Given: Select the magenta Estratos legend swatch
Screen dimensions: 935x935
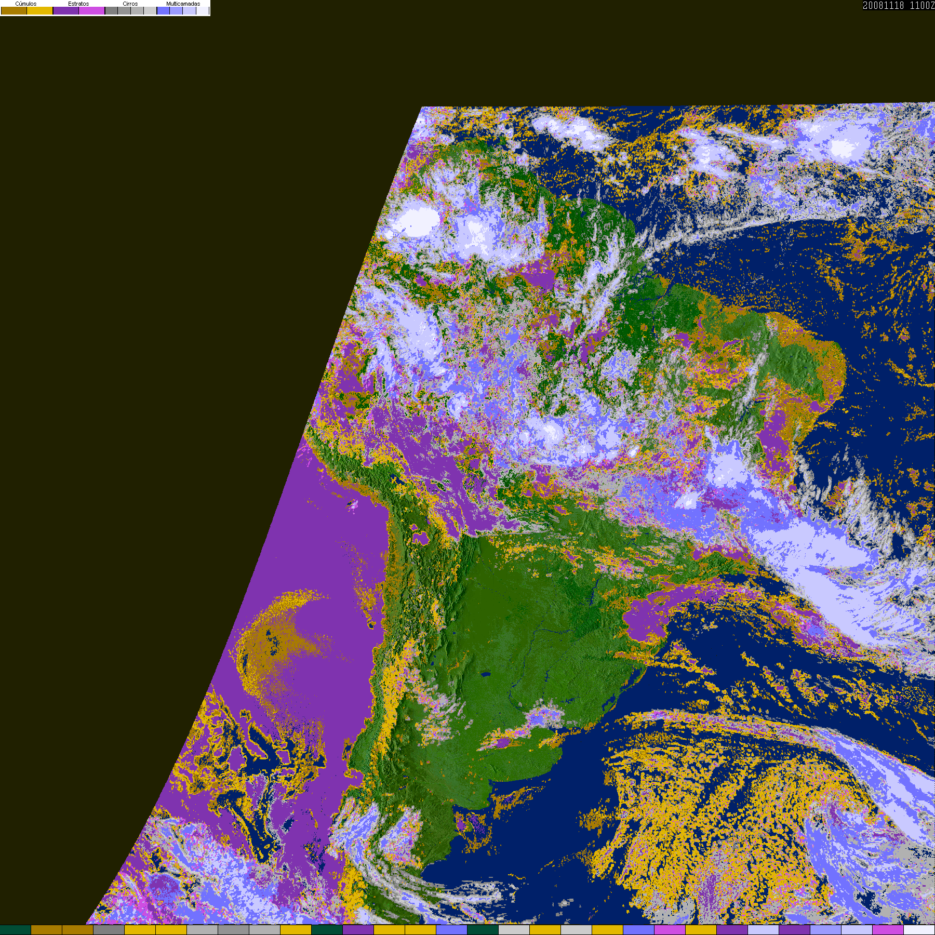Looking at the screenshot, I should click(92, 11).
